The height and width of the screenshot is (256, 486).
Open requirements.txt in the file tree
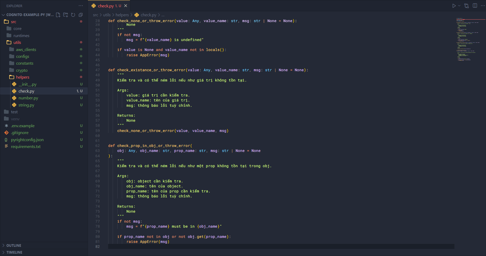(x=26, y=147)
